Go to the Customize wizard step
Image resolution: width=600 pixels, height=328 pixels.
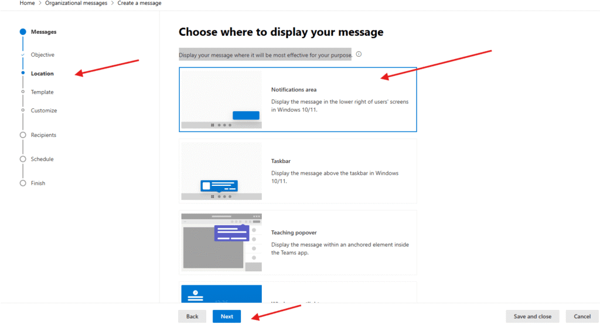click(x=44, y=111)
